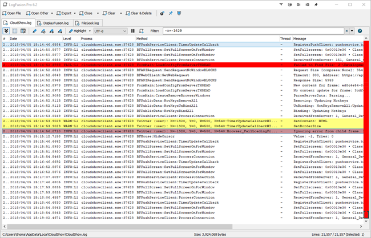Open help with the question mark icon
371x238 pixels.
pos(360,31)
